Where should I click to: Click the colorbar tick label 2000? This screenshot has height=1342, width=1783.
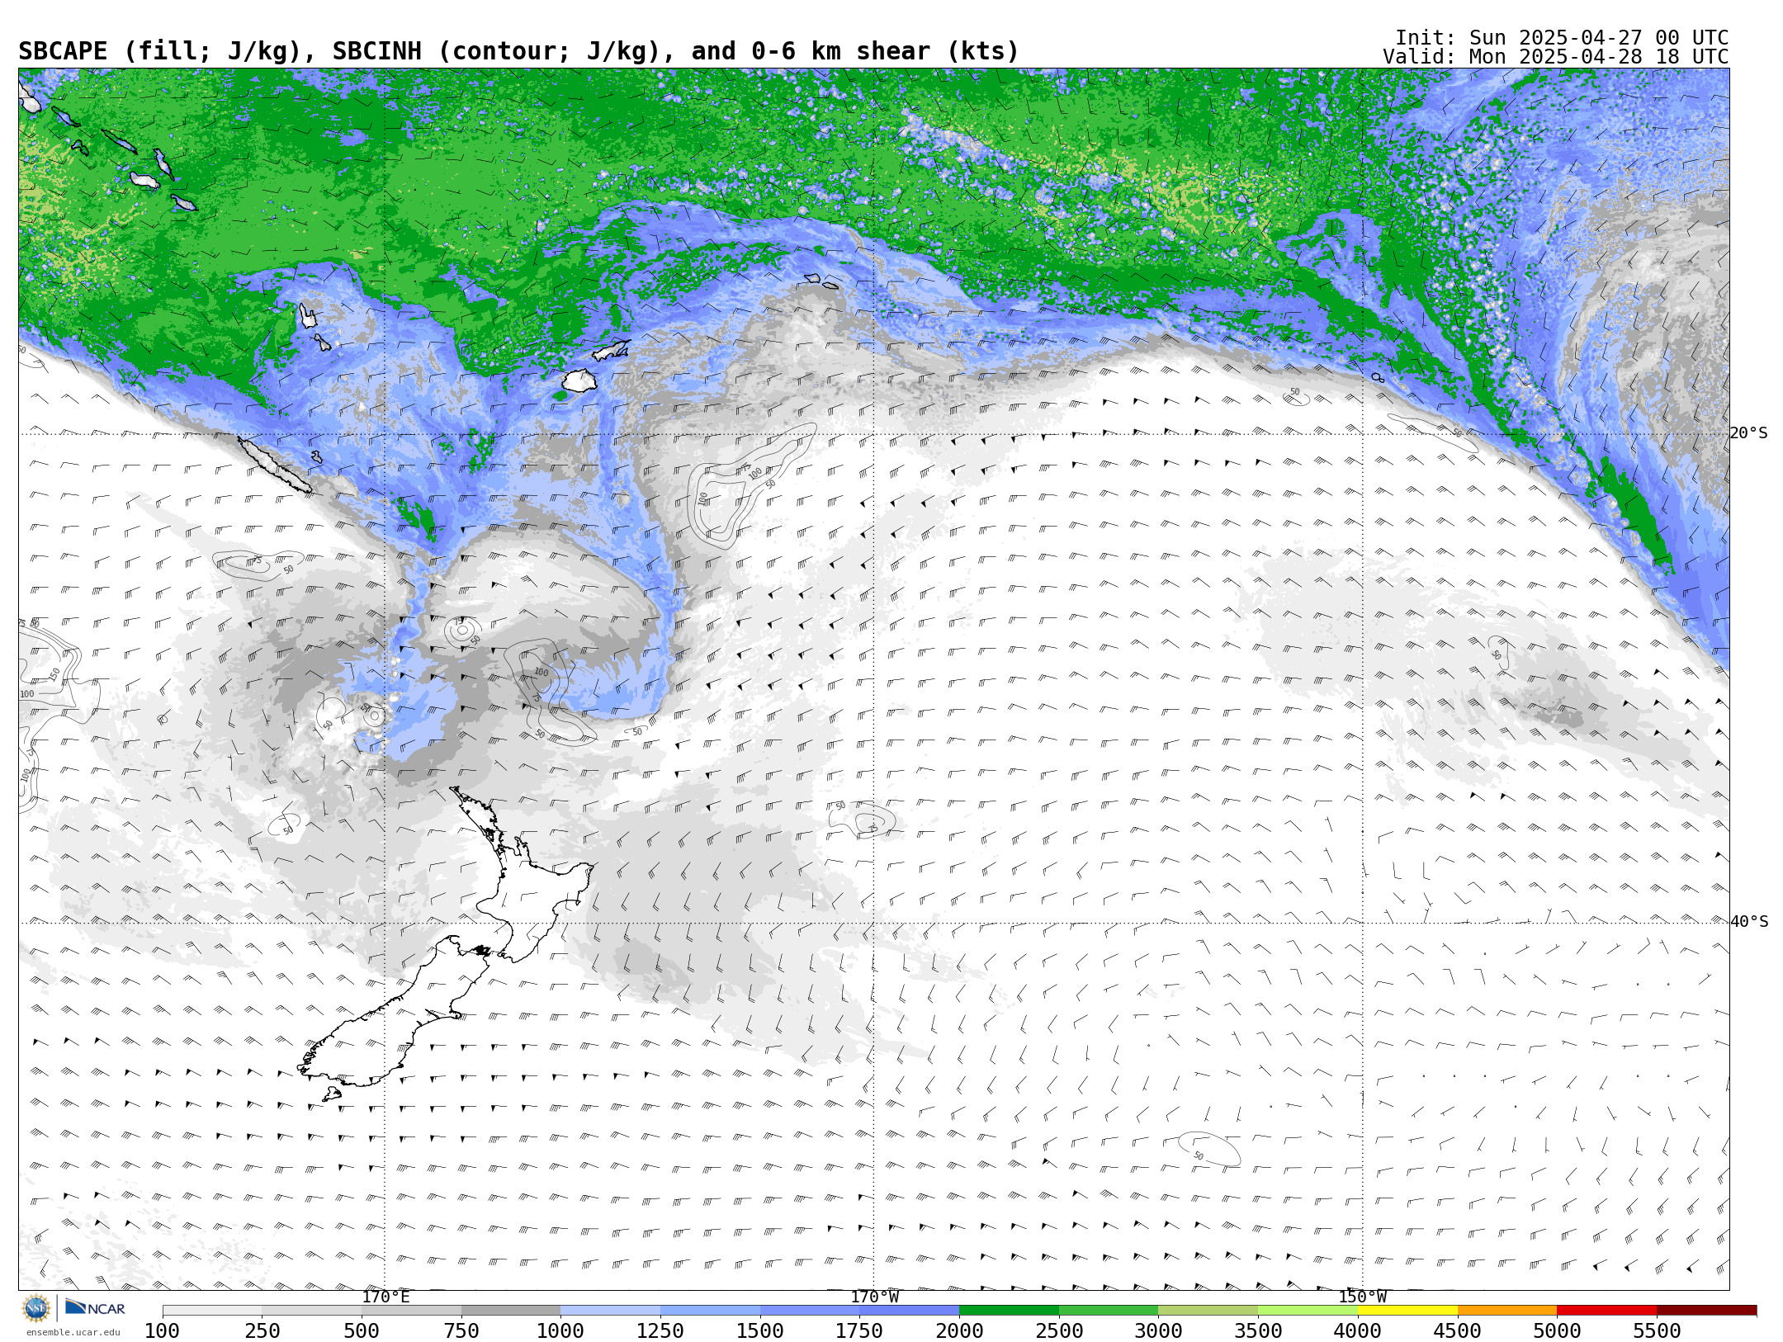[x=959, y=1330]
